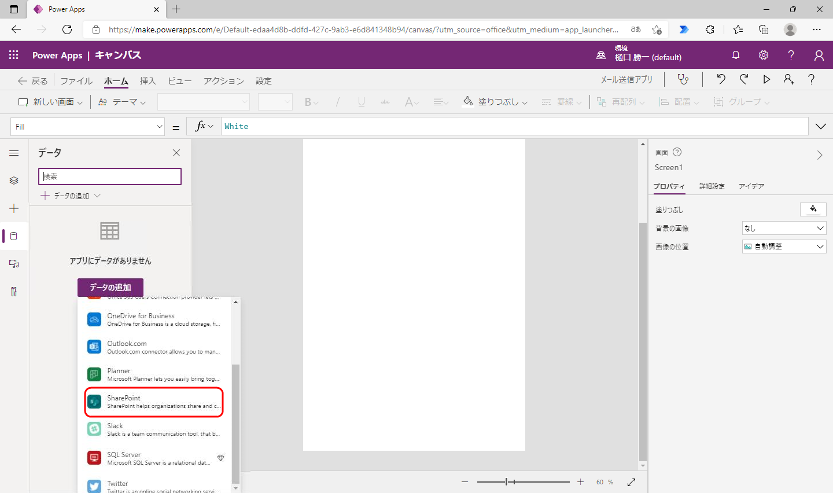Viewport: 833px width, 493px height.
Task: Choose OneDrive for Business connector
Action: pyautogui.click(x=154, y=319)
